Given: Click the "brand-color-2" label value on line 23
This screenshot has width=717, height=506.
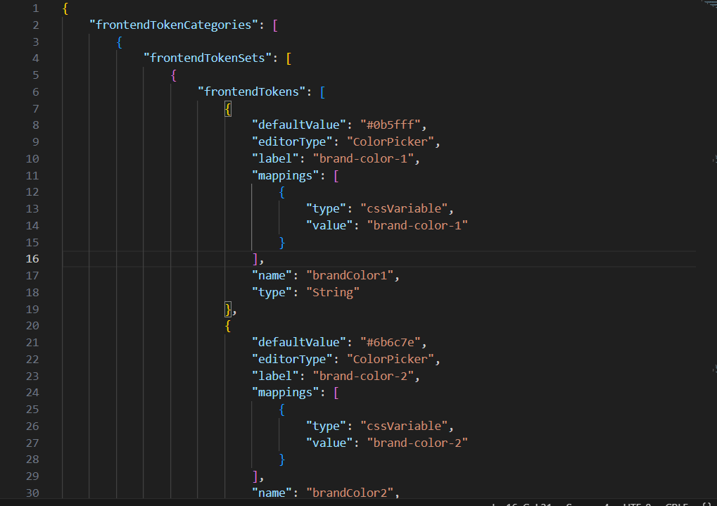Looking at the screenshot, I should 363,376.
